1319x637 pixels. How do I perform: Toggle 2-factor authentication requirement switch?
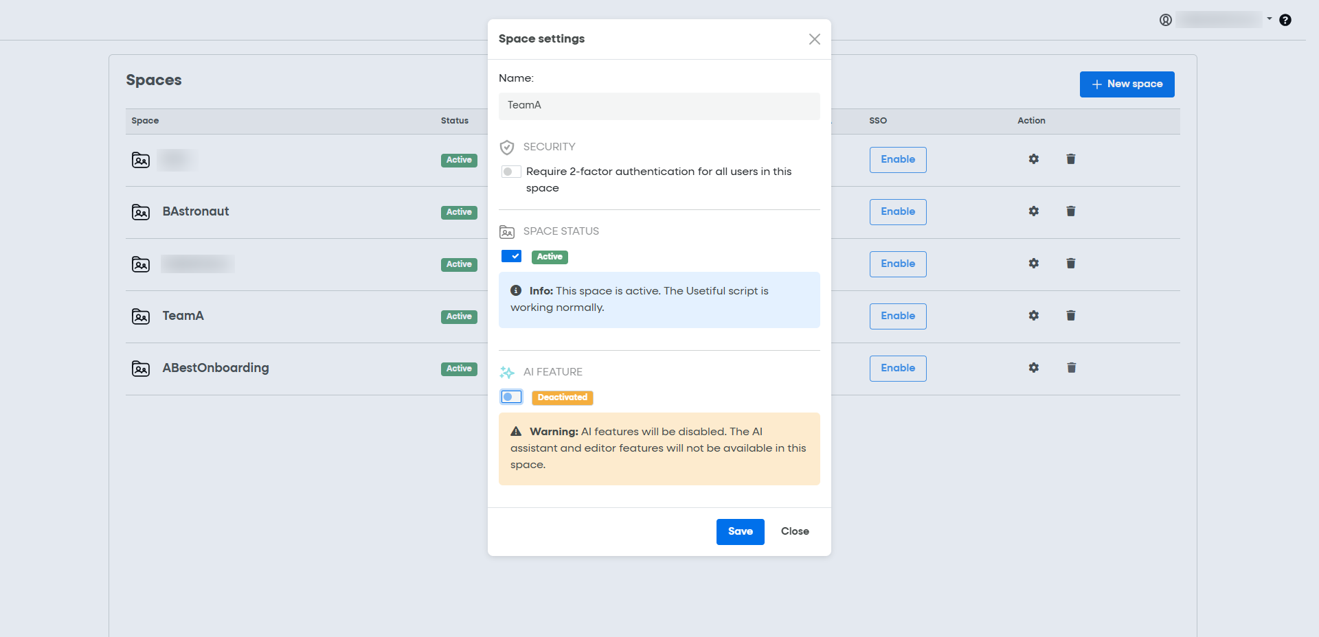coord(511,172)
